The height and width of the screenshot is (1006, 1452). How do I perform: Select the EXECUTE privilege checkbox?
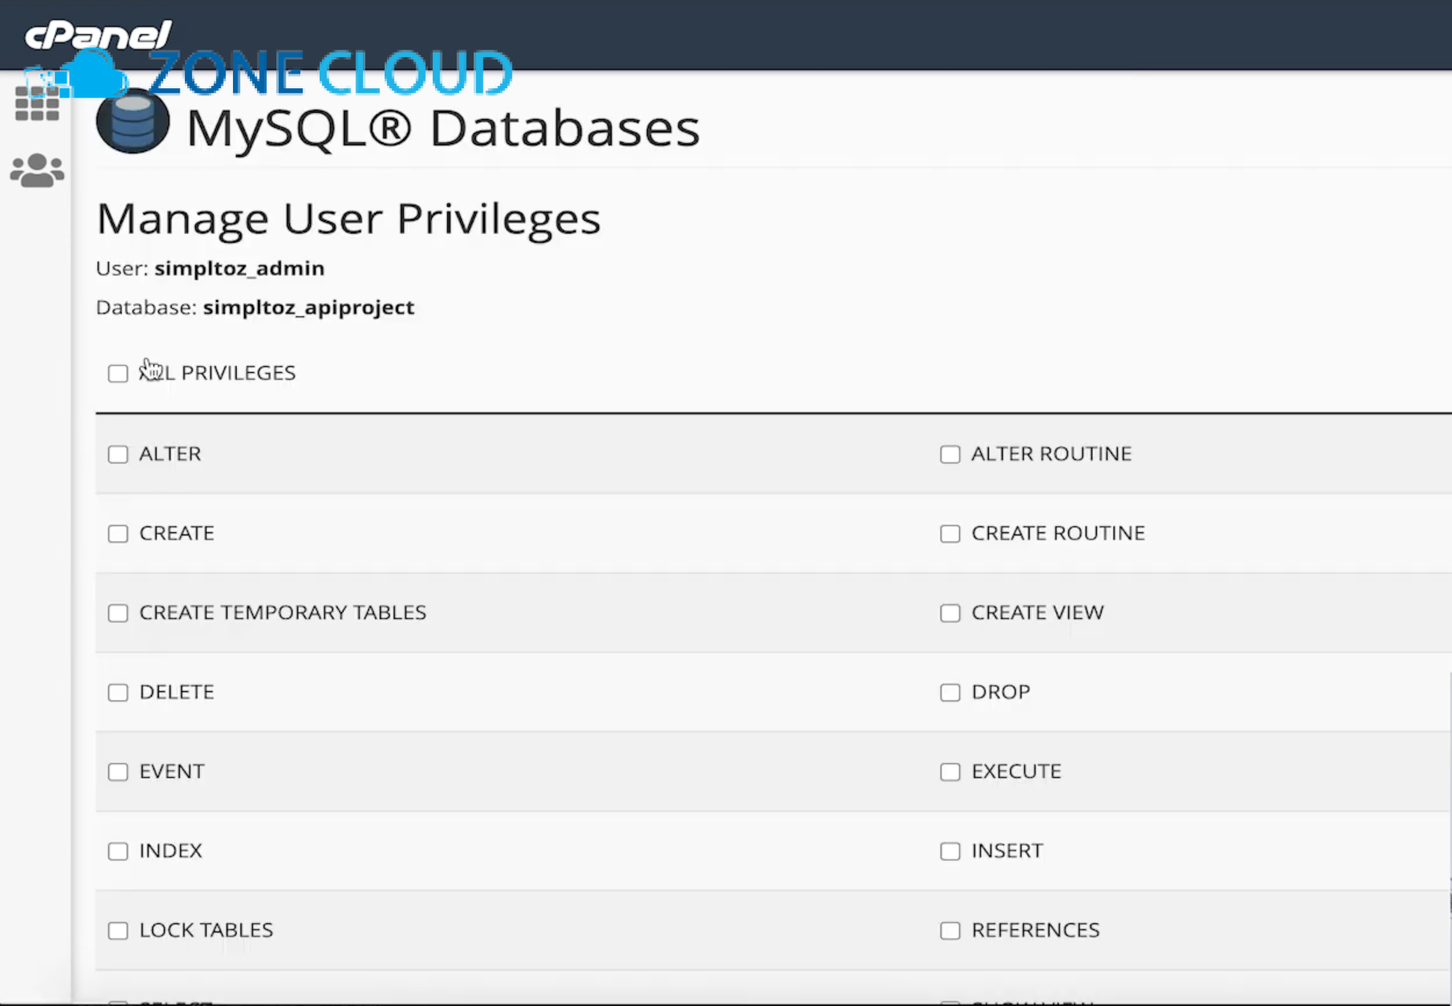[x=950, y=772]
